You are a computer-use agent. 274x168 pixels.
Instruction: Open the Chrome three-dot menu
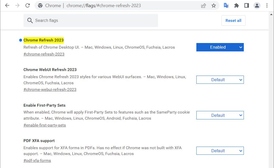pos(267,6)
